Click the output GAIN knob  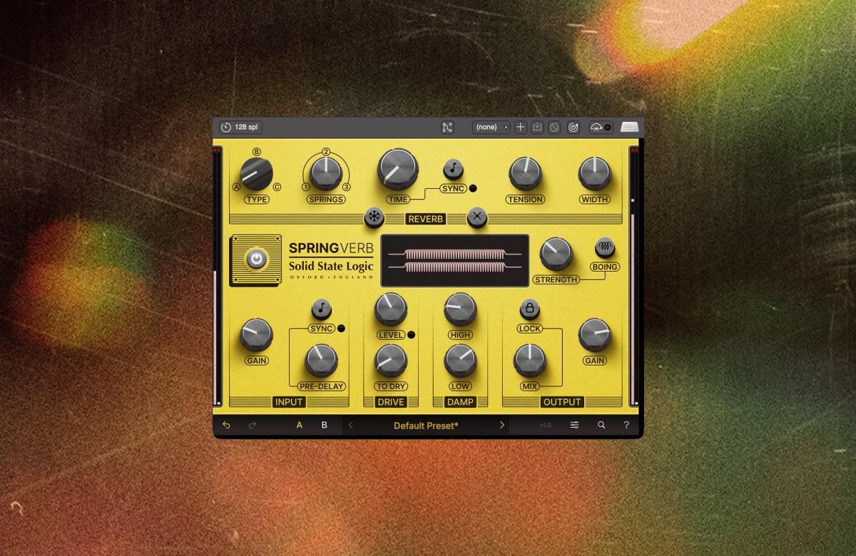(595, 334)
